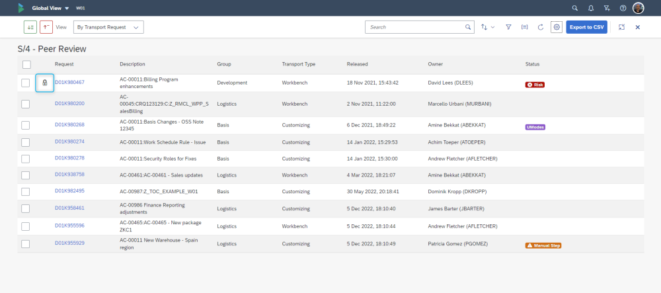
Task: Open the By Transport Request view dropdown
Action: [108, 27]
